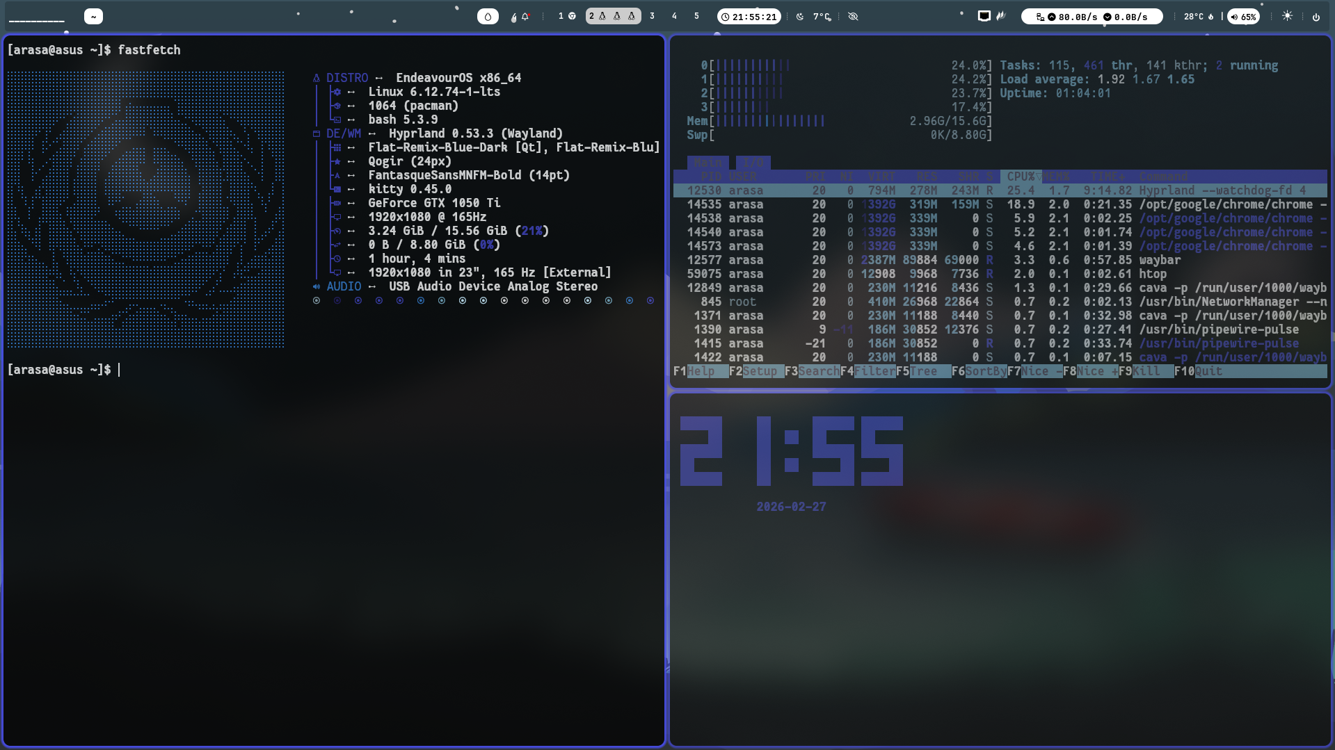This screenshot has width=1335, height=750.
Task: Open the Main tab in htop
Action: [708, 163]
